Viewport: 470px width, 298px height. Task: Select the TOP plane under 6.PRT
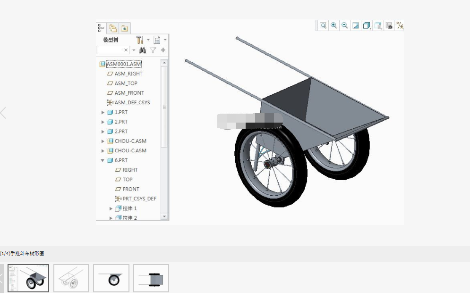pyautogui.click(x=128, y=180)
